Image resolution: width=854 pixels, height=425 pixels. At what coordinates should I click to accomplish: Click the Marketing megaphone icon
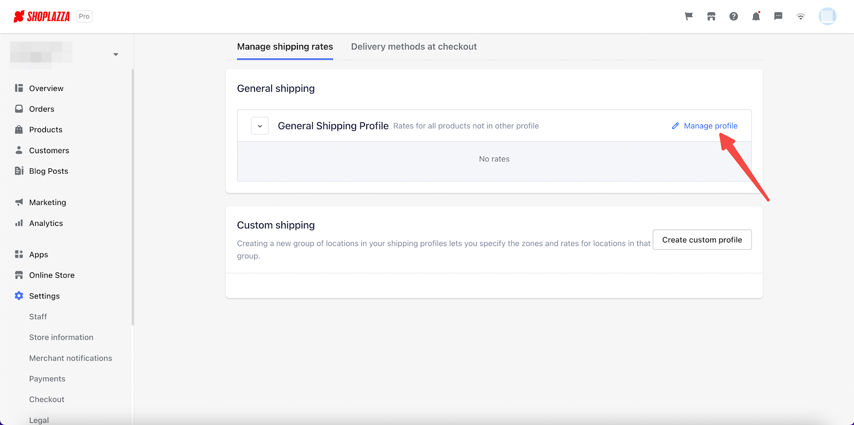click(x=19, y=202)
